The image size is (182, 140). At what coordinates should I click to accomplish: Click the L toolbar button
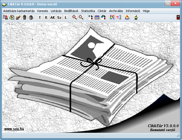(x=66, y=18)
